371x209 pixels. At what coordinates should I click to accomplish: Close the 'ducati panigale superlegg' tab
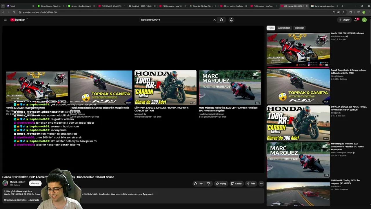click(337, 6)
